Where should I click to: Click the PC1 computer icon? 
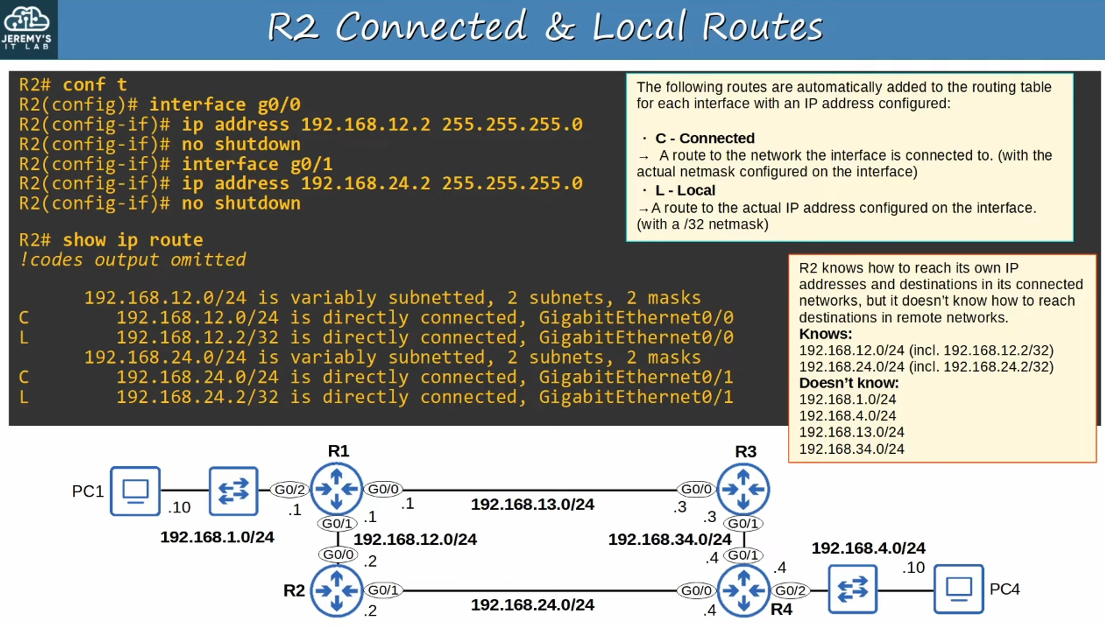point(135,491)
